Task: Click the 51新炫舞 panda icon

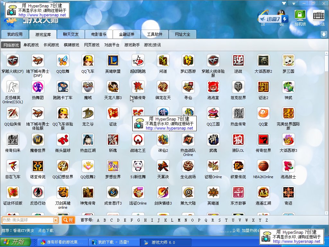Action: pyautogui.click(x=138, y=166)
